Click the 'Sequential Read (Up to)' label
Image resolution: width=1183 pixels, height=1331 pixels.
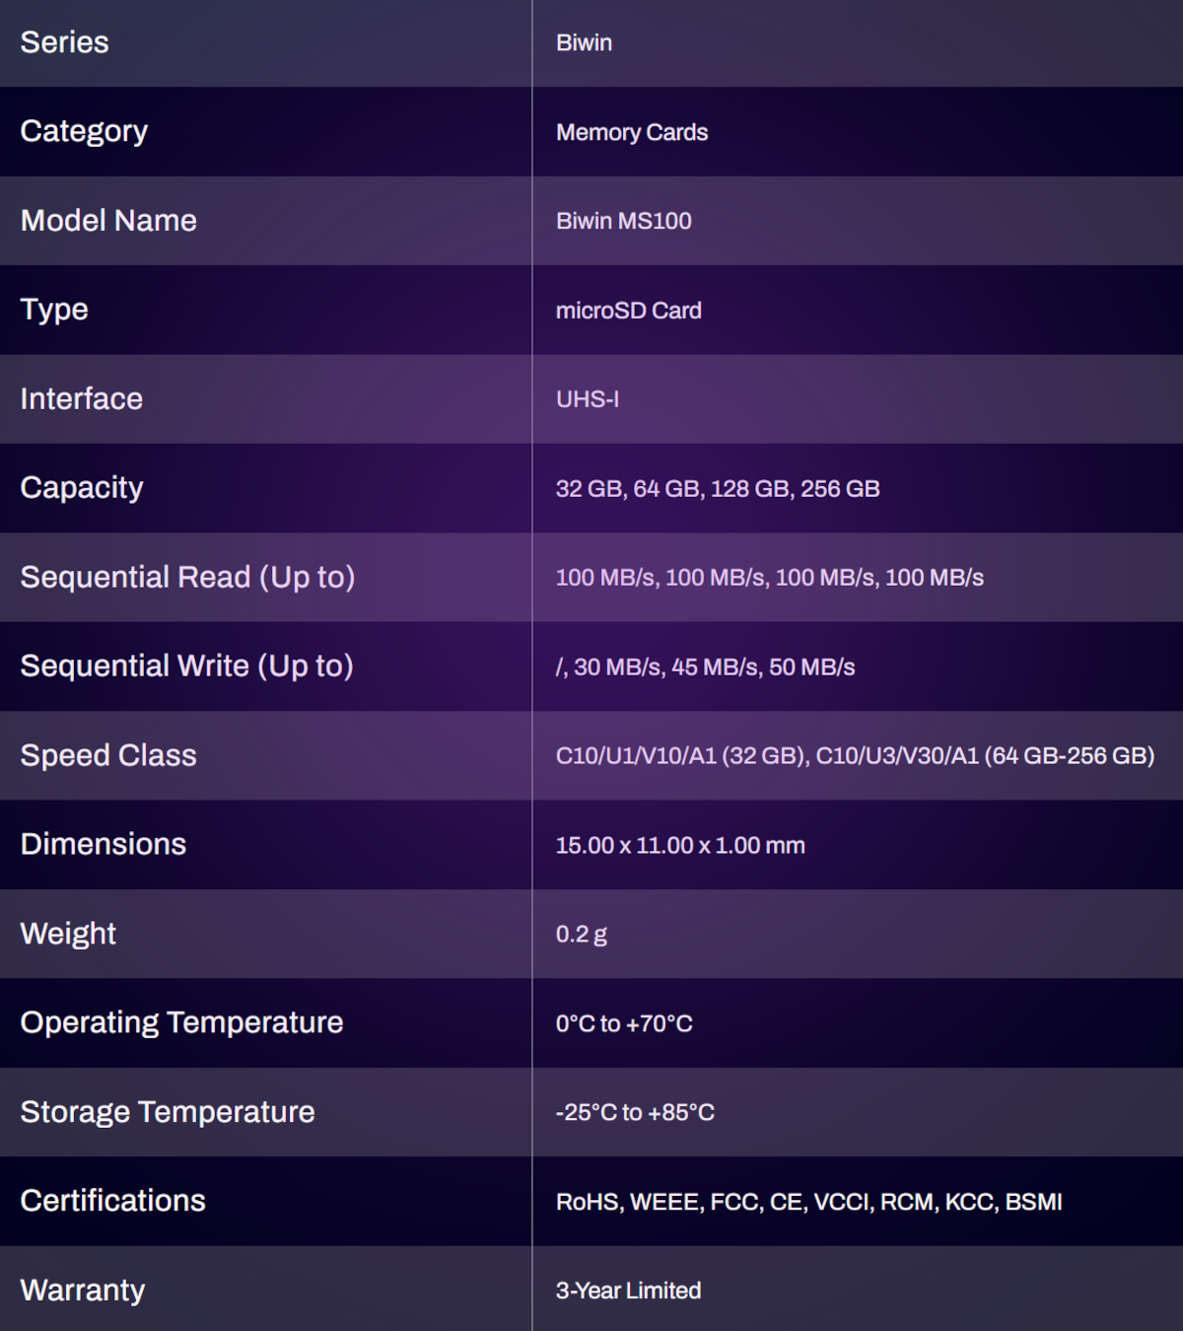click(187, 578)
